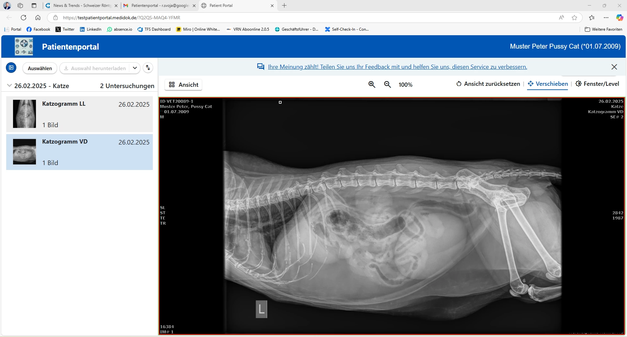627x337 pixels.
Task: Click the patient name Muster Peter Pussy Cat
Action: [x=565, y=46]
